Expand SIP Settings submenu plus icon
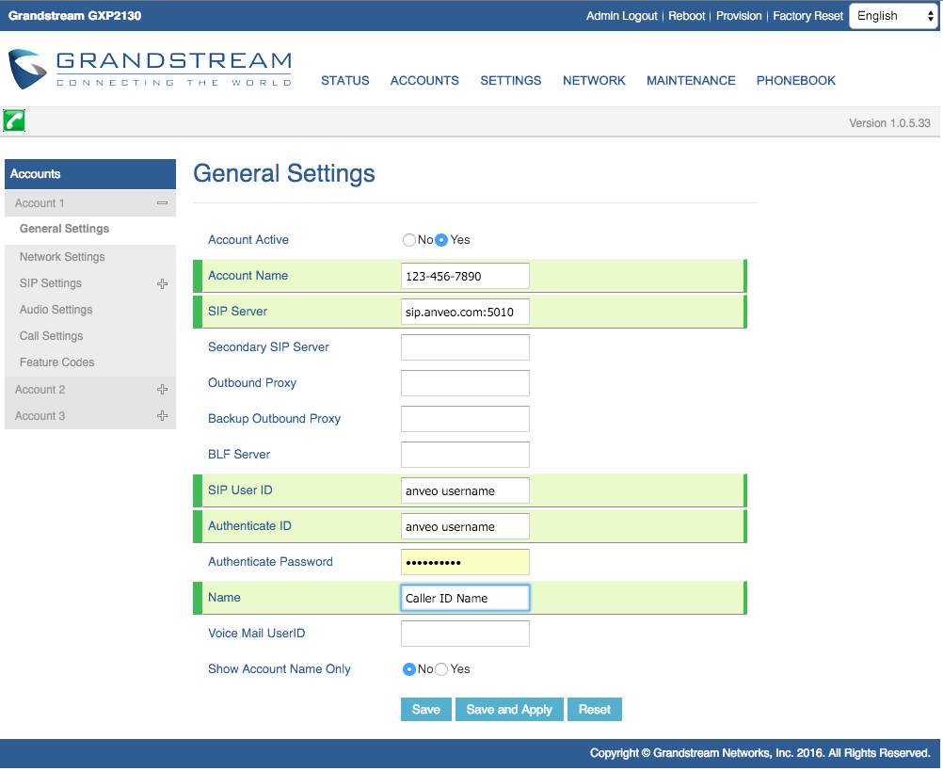This screenshot has width=943, height=771. [x=162, y=284]
